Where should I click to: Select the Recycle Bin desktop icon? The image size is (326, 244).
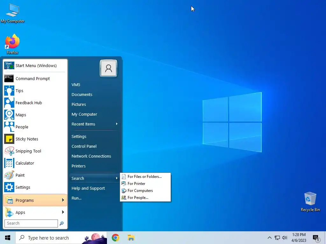coord(310,201)
